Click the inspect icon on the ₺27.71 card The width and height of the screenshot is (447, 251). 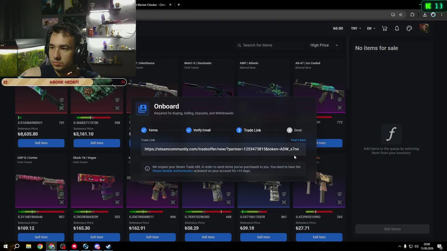pos(339,202)
